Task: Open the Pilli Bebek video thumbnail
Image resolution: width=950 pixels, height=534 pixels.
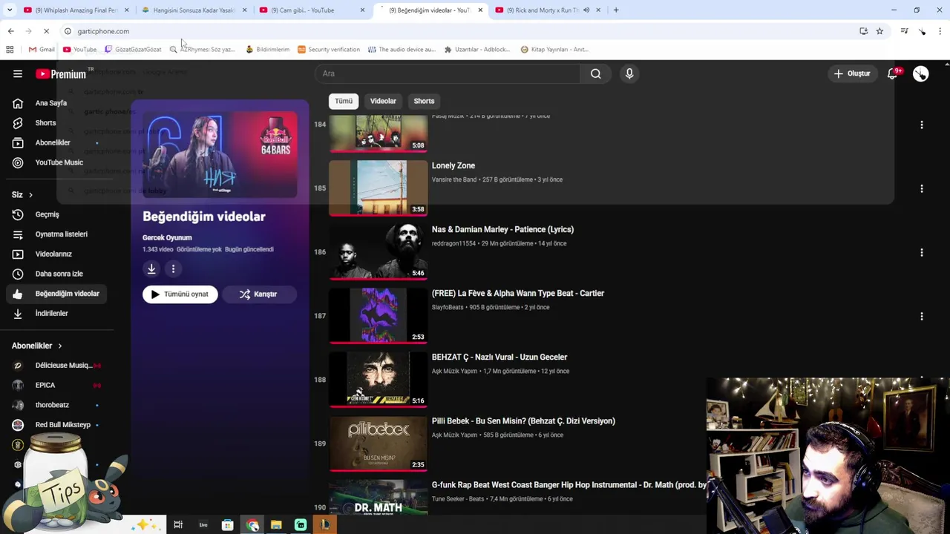Action: [x=378, y=443]
